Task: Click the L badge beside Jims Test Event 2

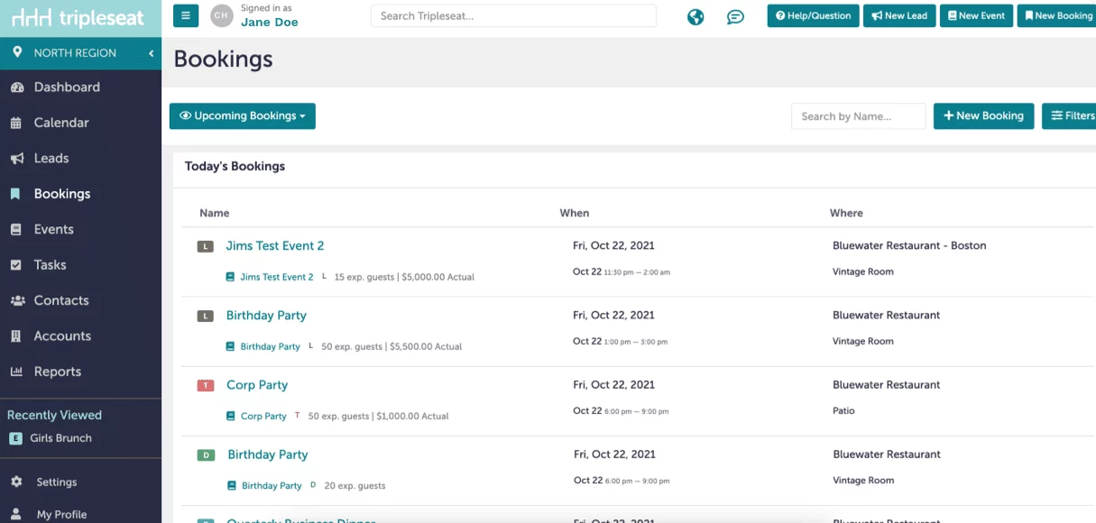Action: pos(206,246)
